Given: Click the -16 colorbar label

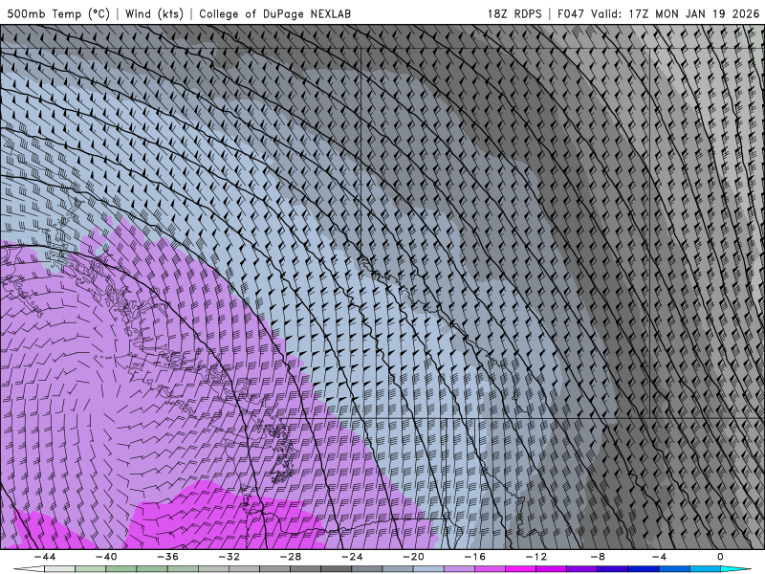Looking at the screenshot, I should (474, 557).
